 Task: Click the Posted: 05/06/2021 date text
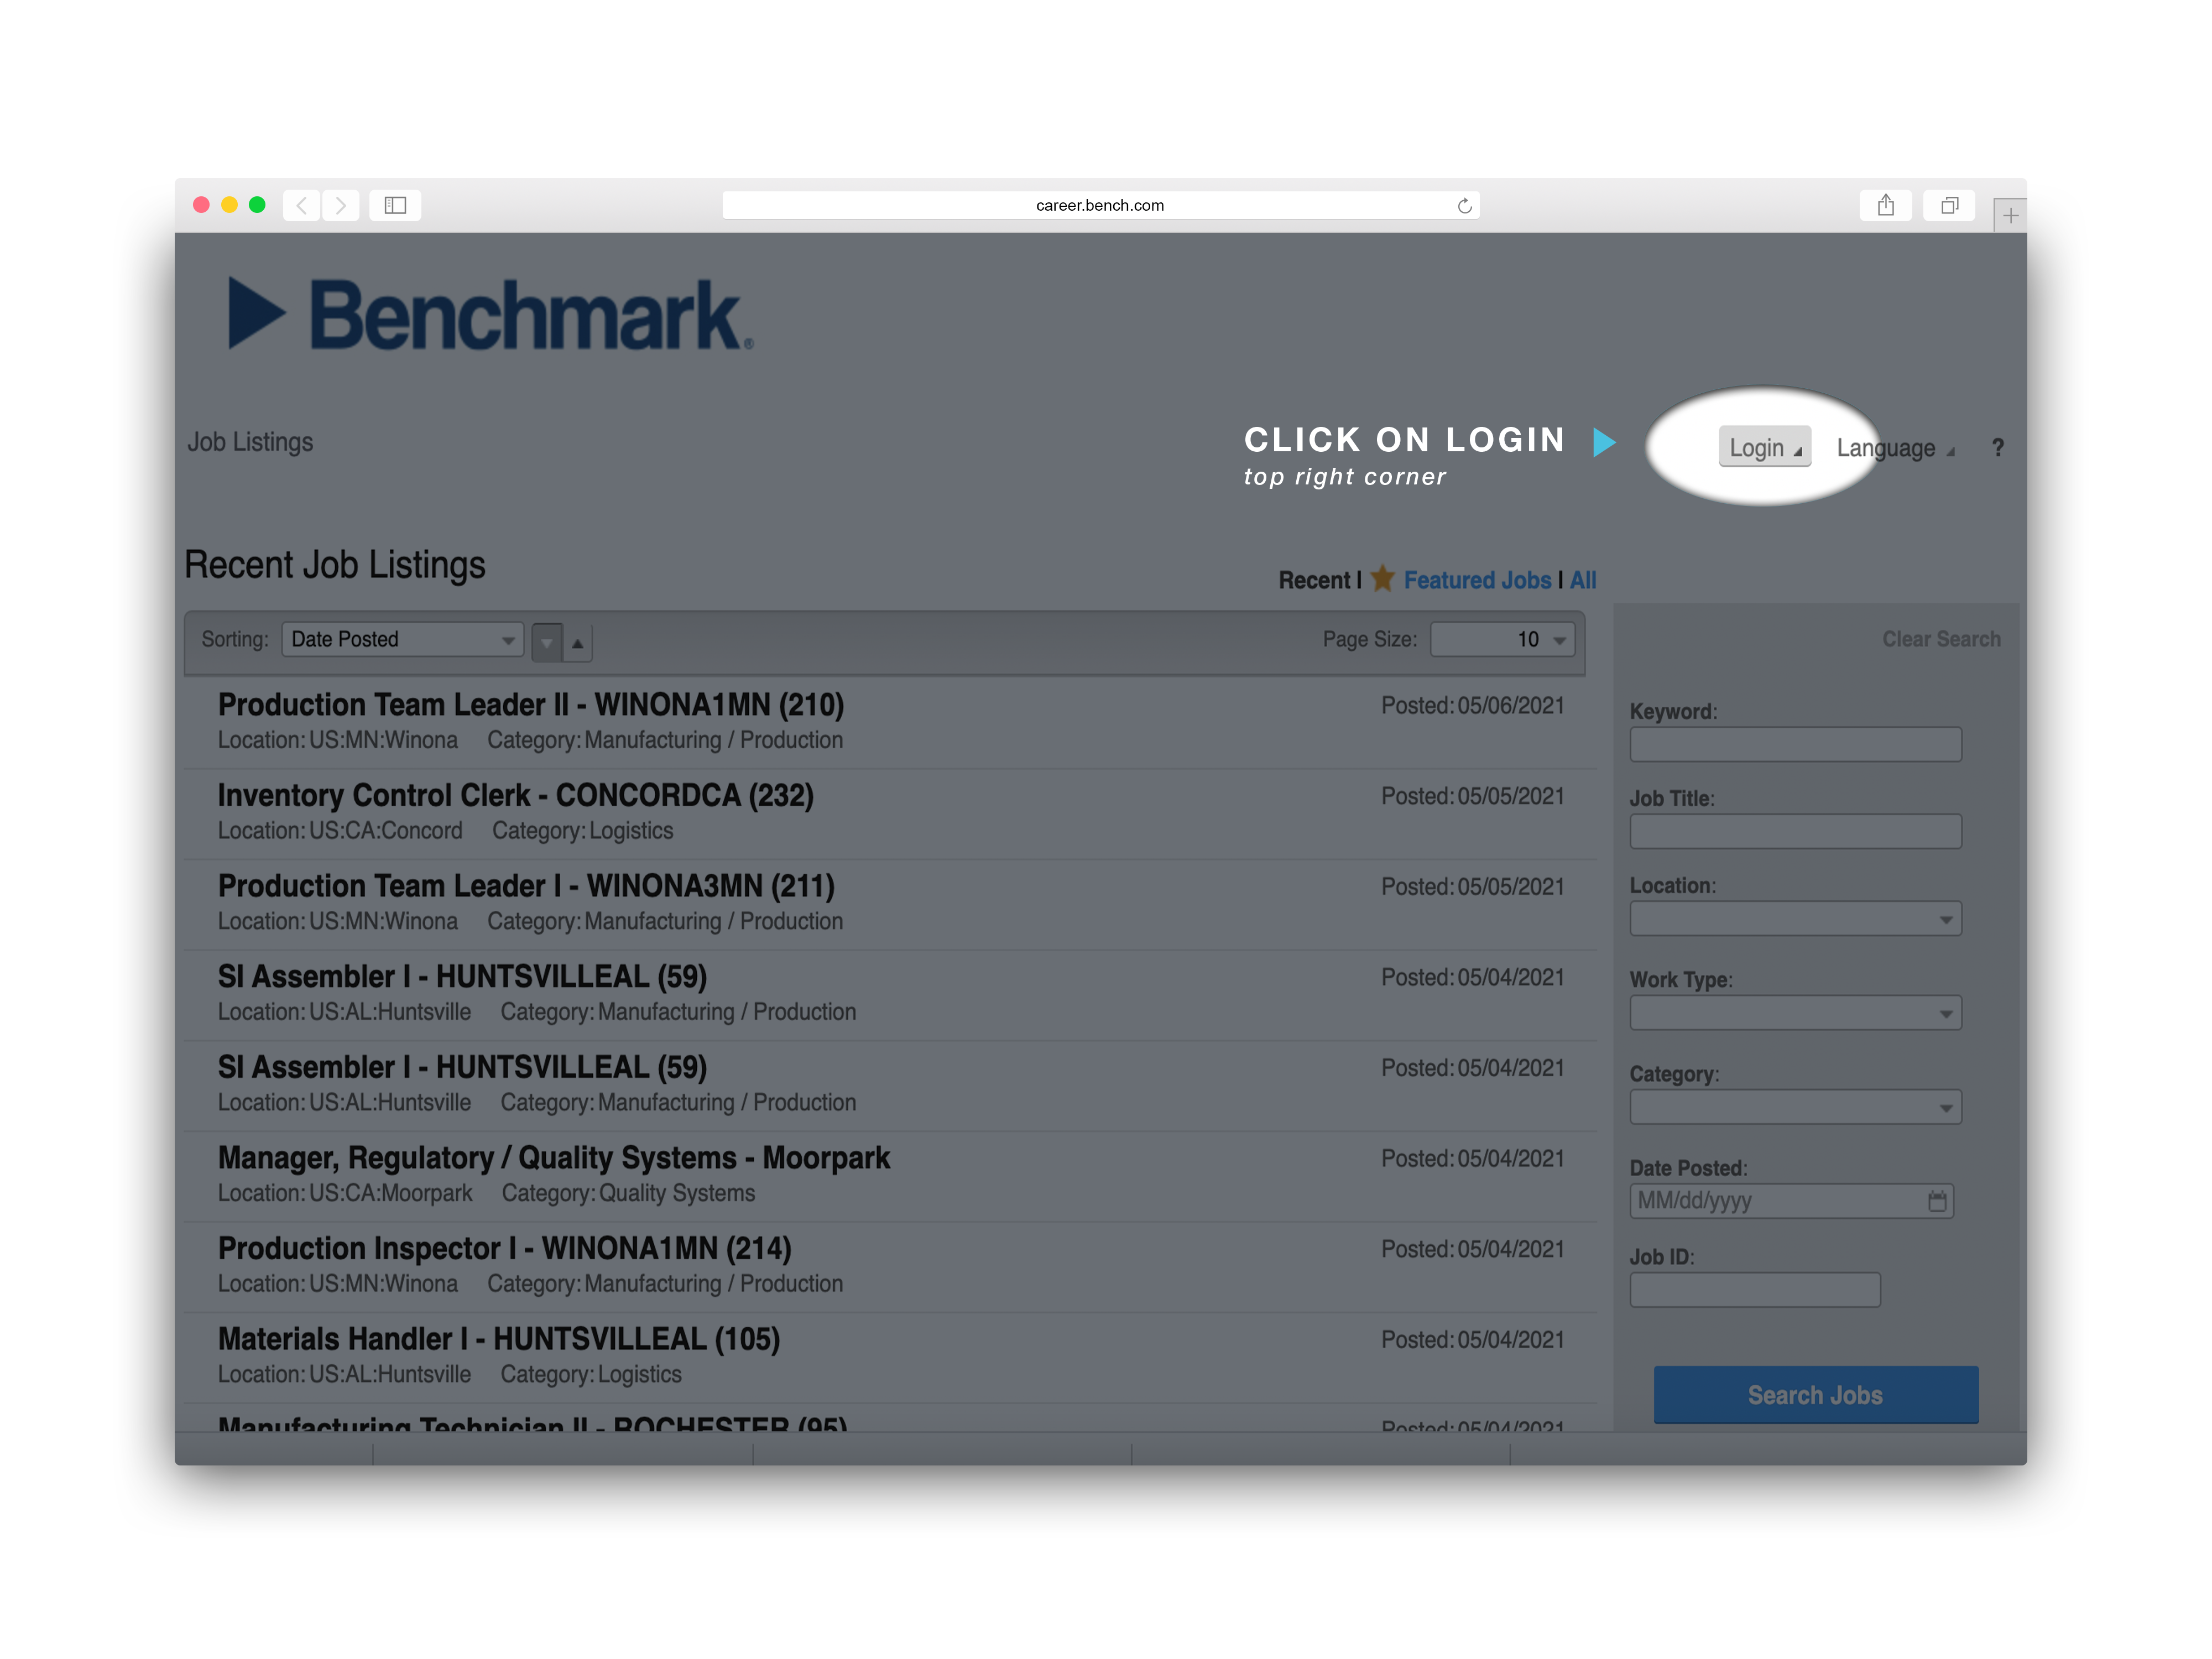pyautogui.click(x=1472, y=706)
